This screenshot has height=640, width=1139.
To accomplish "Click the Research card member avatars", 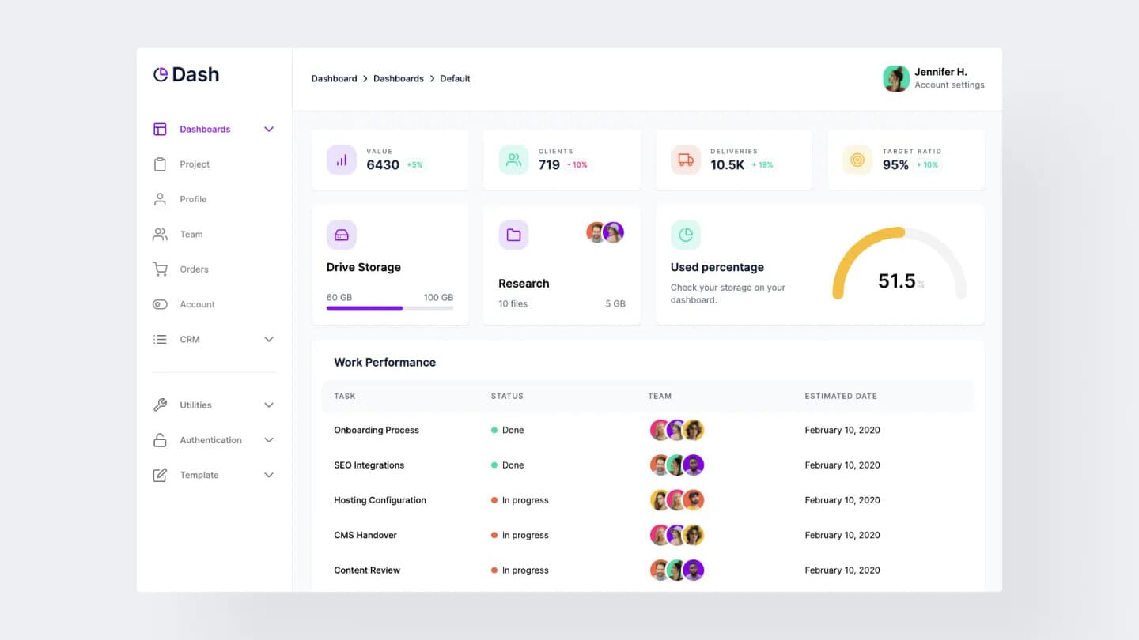I will point(605,232).
